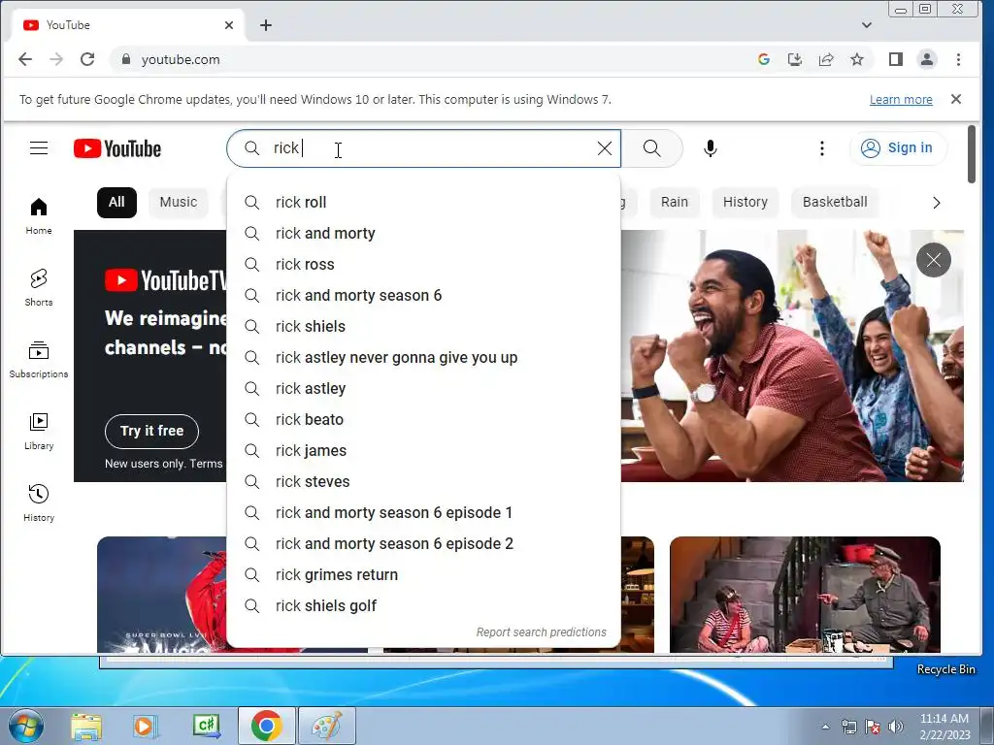Toggle Chrome side panel

(895, 59)
